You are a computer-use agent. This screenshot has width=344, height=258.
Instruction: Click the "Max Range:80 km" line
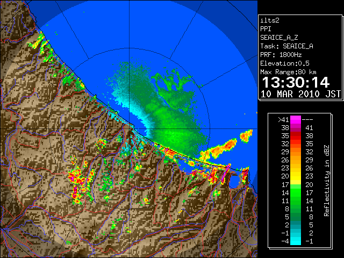pyautogui.click(x=288, y=72)
